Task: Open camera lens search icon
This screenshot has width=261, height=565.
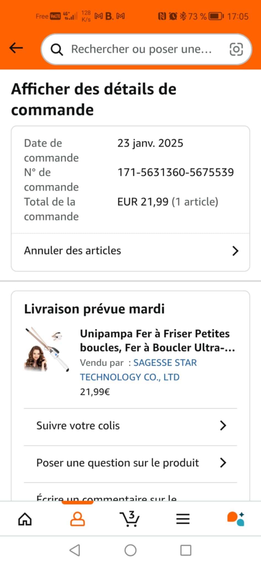Action: coord(236,49)
